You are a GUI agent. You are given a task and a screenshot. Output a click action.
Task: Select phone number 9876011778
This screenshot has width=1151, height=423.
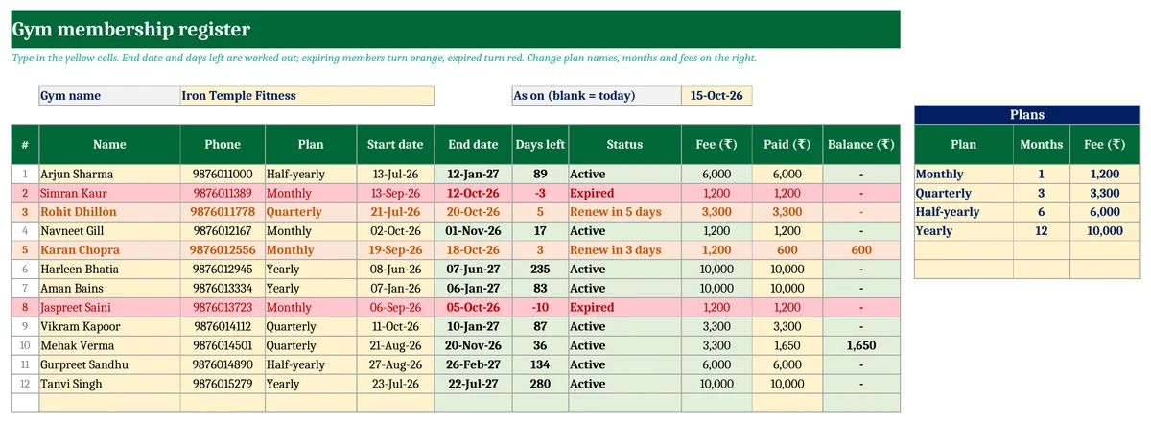tap(223, 212)
